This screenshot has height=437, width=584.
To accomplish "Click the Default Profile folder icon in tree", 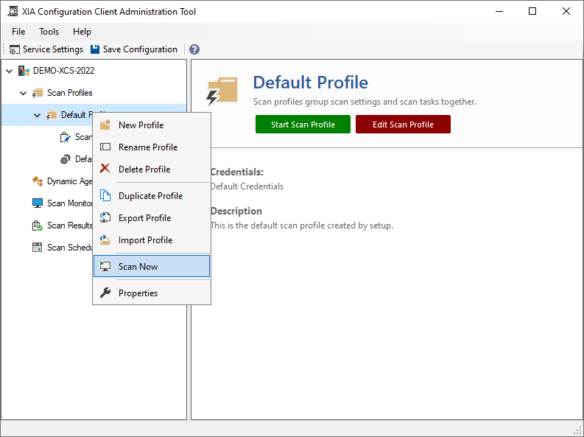I will pyautogui.click(x=52, y=115).
